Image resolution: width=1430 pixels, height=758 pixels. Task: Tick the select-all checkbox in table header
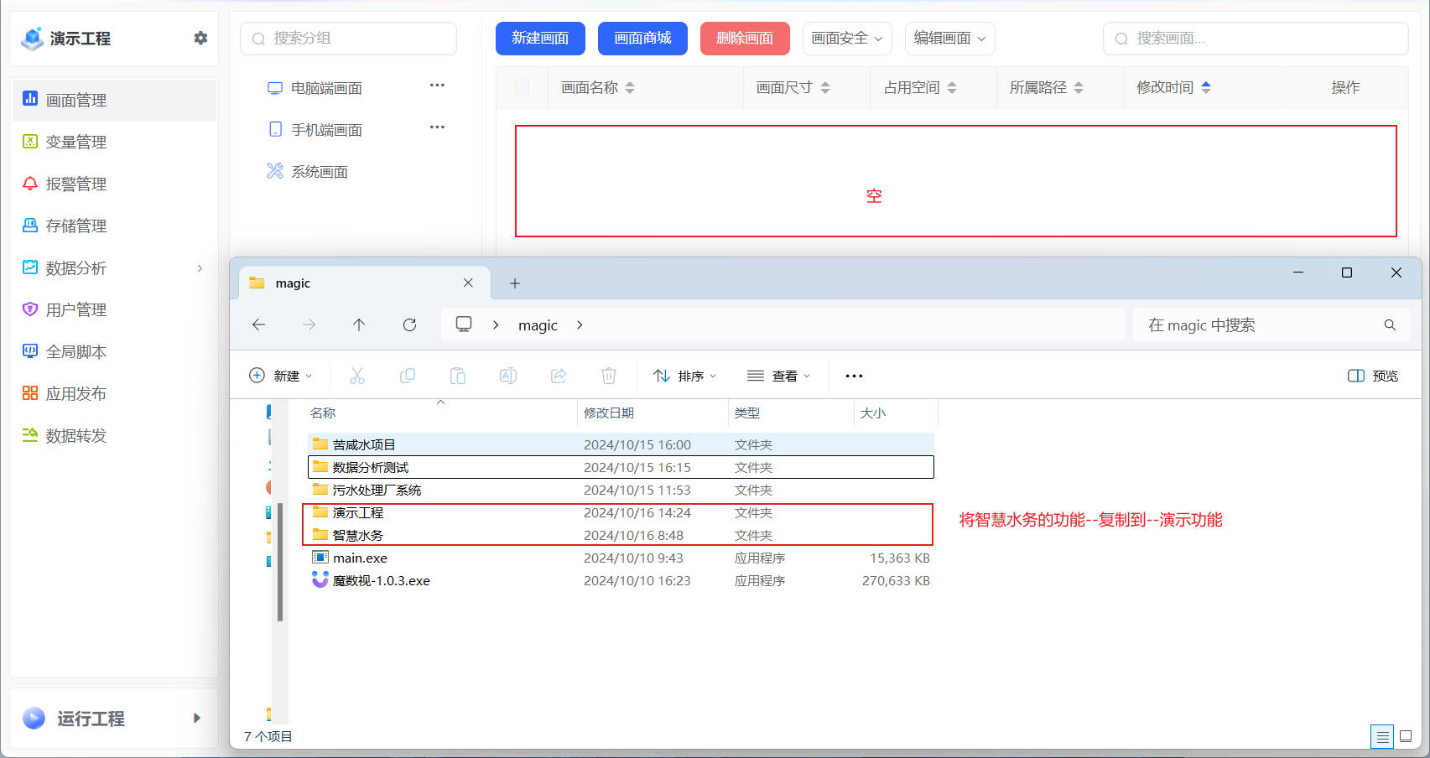(522, 87)
